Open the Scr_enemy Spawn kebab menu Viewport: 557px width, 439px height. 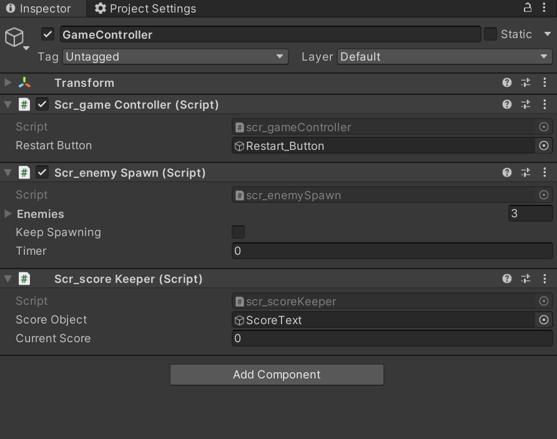[545, 173]
